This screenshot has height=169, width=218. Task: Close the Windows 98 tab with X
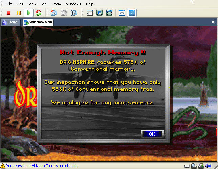click(213, 22)
